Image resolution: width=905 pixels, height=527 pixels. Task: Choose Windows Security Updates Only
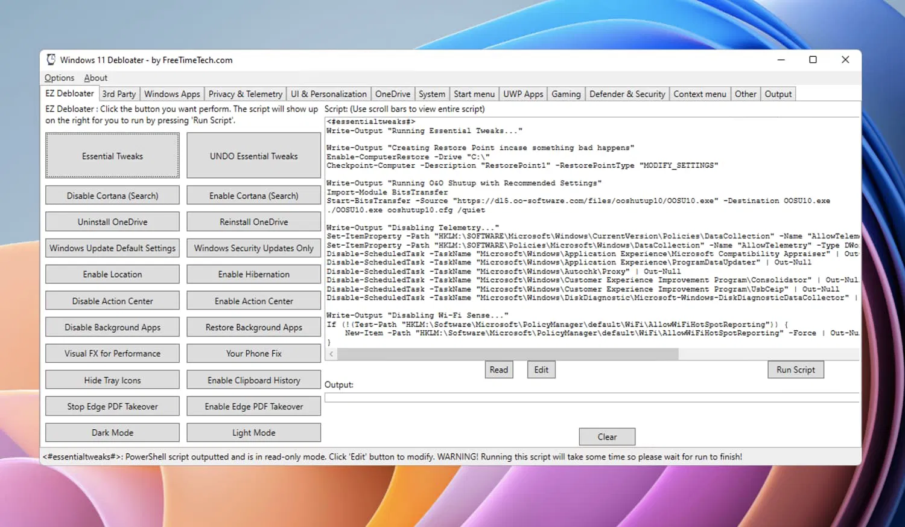(254, 248)
